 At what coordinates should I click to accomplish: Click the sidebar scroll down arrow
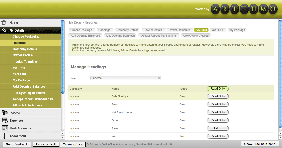pyautogui.click(x=63, y=138)
